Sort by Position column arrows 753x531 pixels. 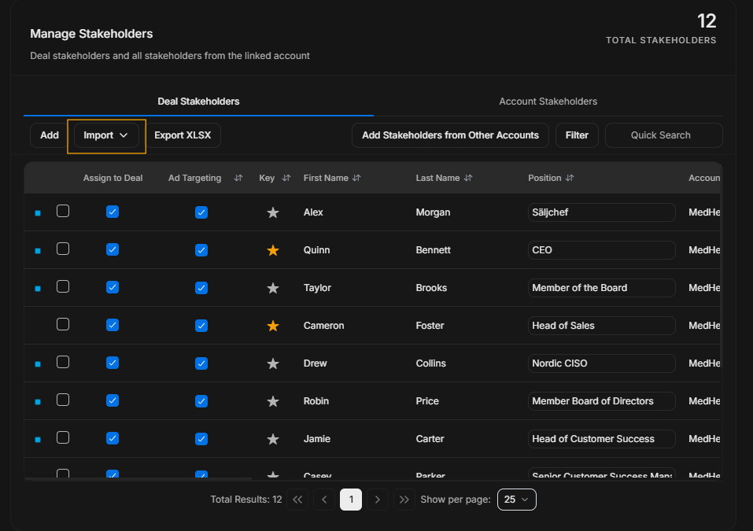click(x=570, y=178)
